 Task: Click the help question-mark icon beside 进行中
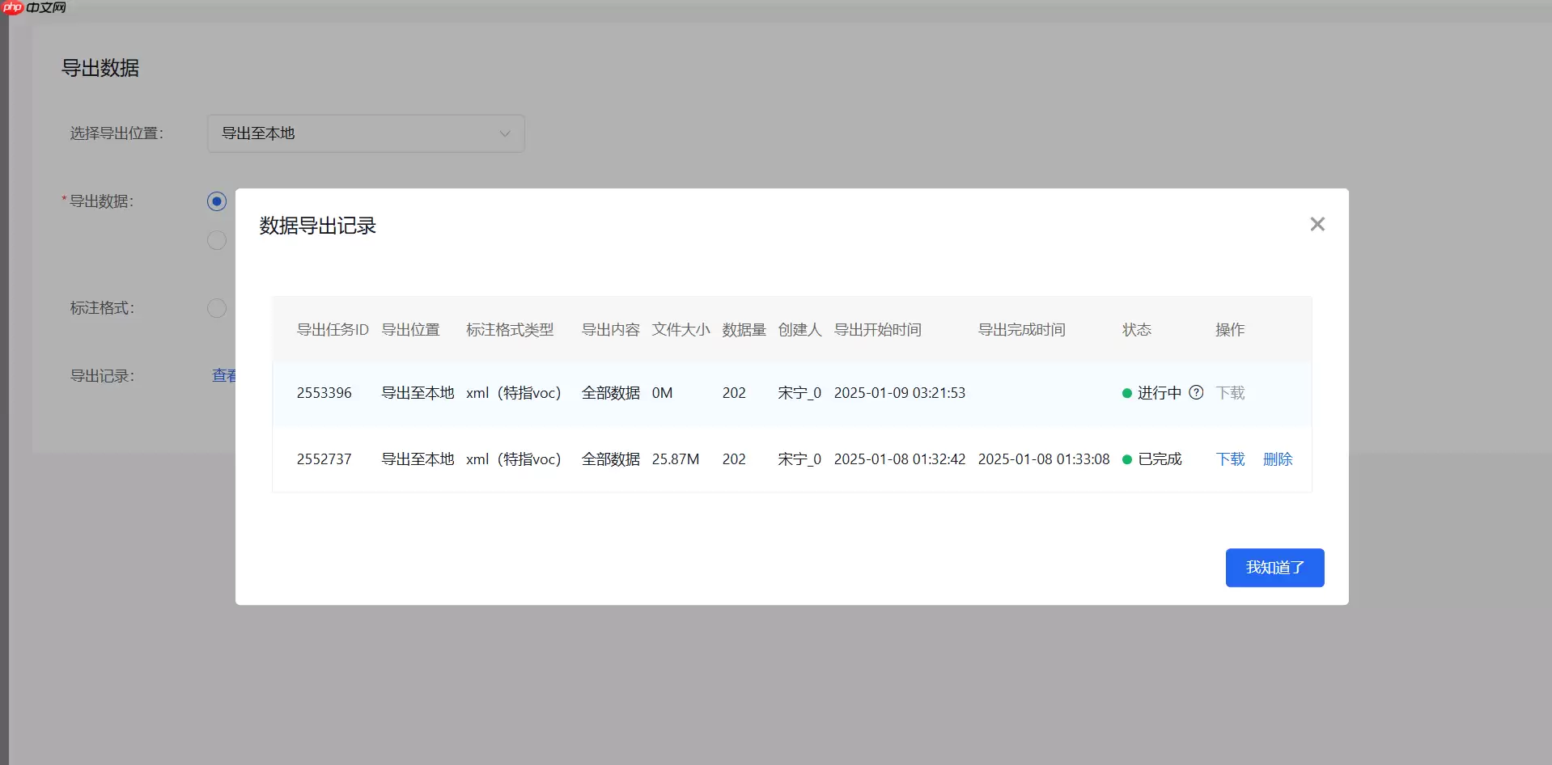tap(1196, 393)
